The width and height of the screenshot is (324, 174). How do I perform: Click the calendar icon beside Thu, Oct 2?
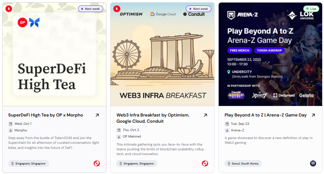(x=119, y=130)
